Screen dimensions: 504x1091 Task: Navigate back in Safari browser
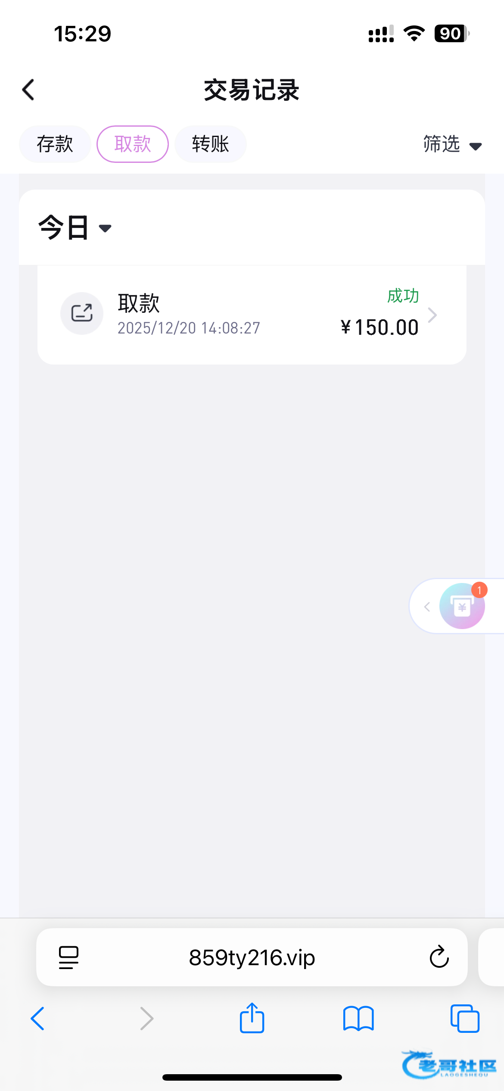point(38,1019)
